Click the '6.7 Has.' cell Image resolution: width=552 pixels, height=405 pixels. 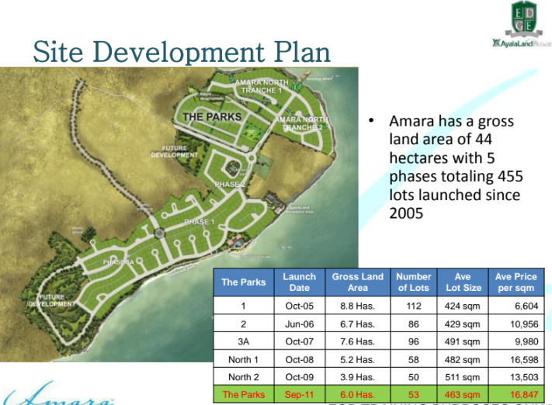coord(358,324)
